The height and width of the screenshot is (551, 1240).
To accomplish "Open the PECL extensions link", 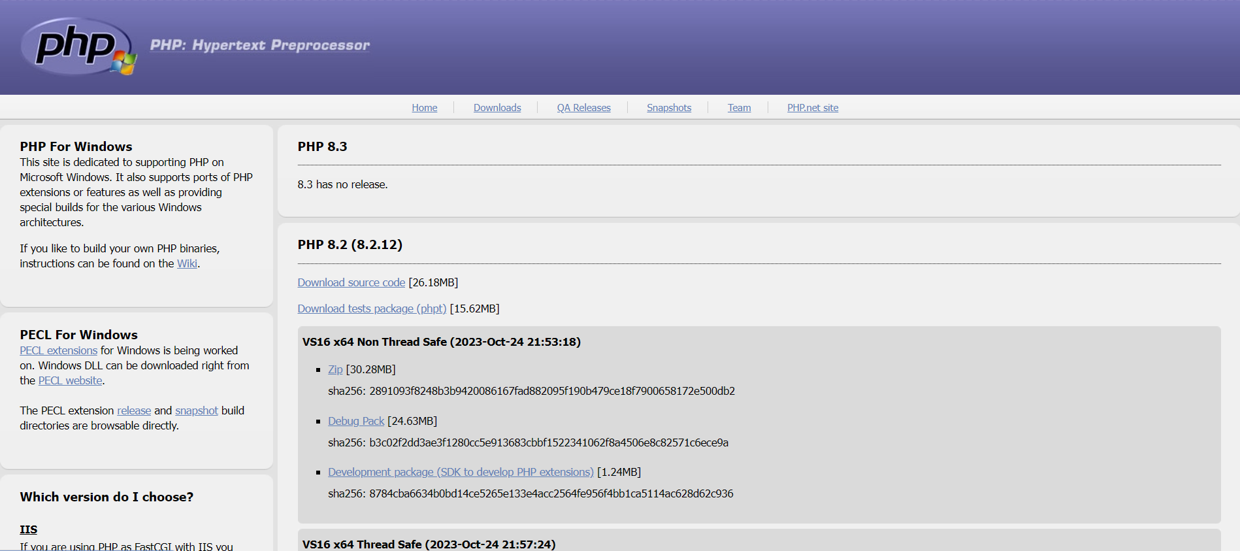I will pyautogui.click(x=58, y=350).
